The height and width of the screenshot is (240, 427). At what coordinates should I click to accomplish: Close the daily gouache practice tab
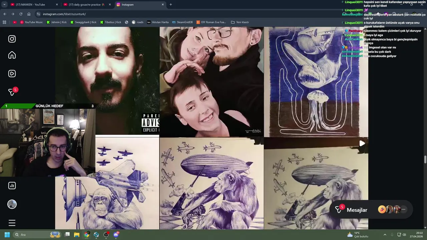pyautogui.click(x=110, y=5)
